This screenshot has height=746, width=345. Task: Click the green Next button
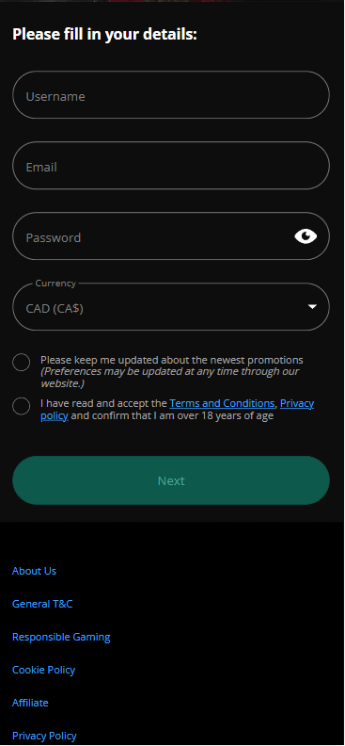171,480
